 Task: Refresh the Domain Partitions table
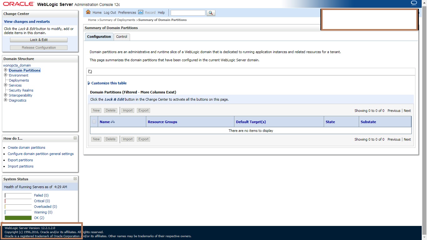(x=90, y=72)
